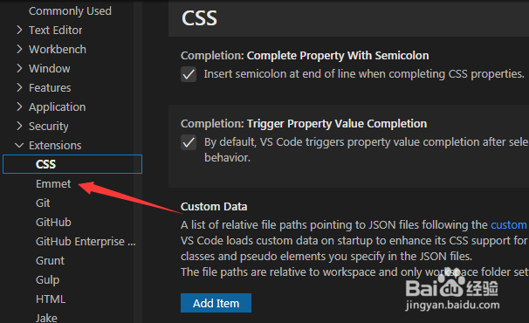Open Commonly Used settings
529x323 pixels.
click(x=70, y=10)
